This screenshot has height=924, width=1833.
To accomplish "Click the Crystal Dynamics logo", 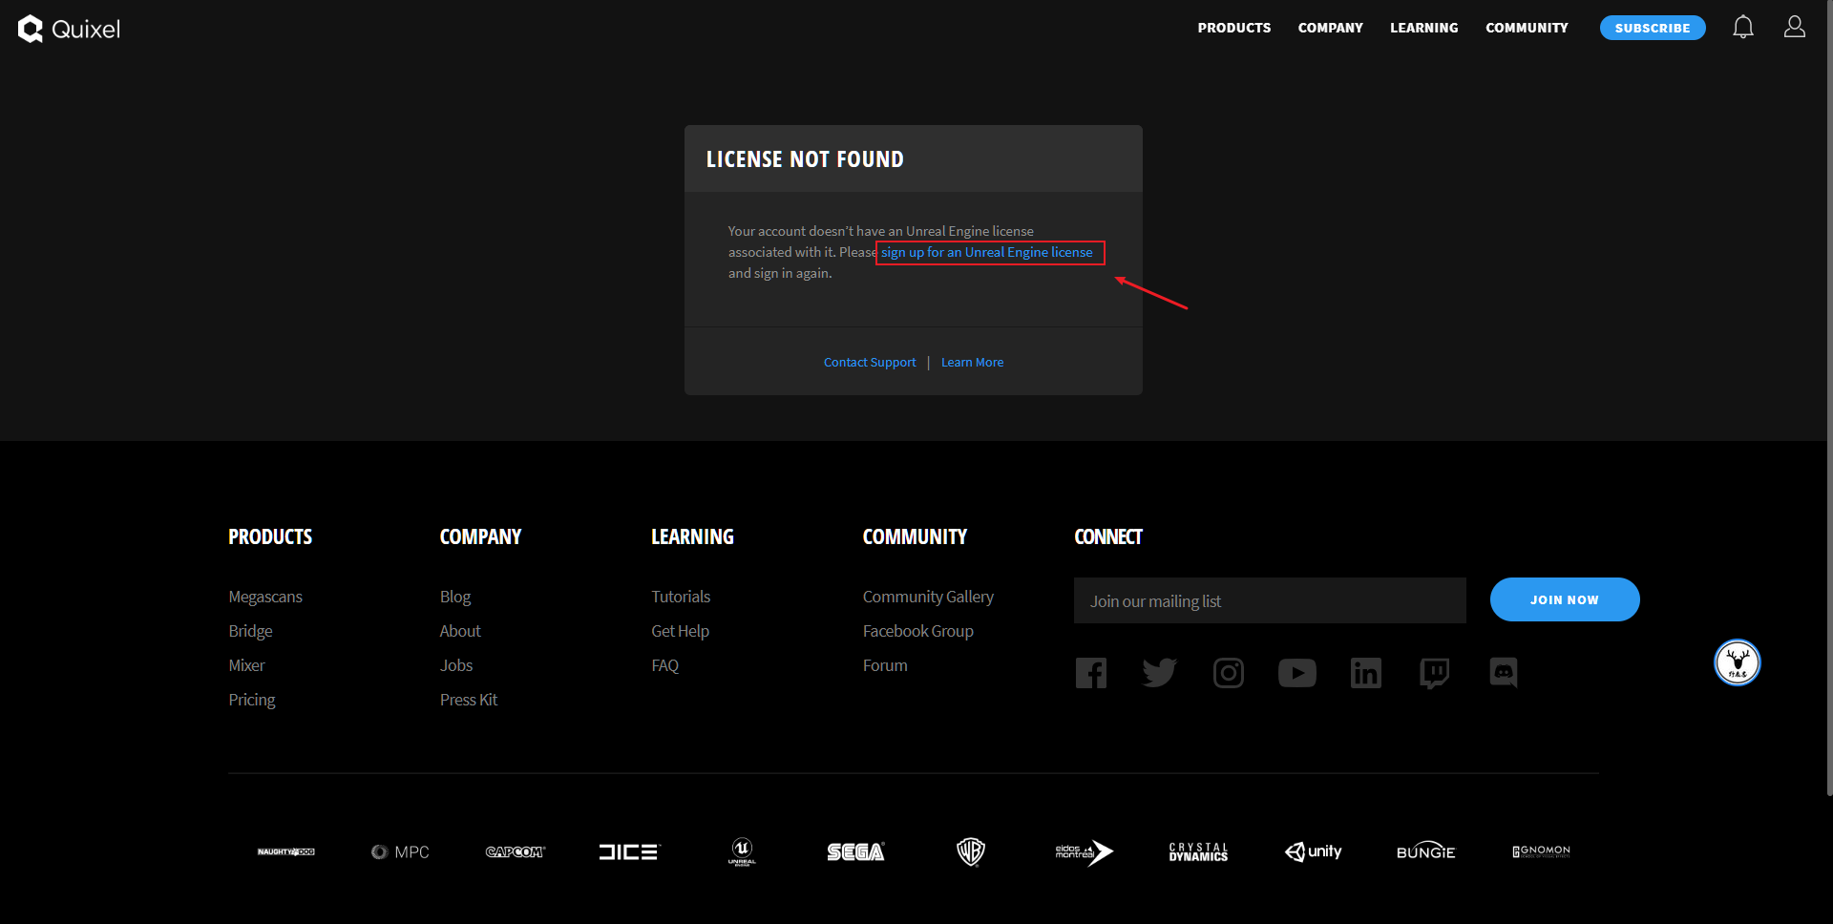I will (1198, 851).
